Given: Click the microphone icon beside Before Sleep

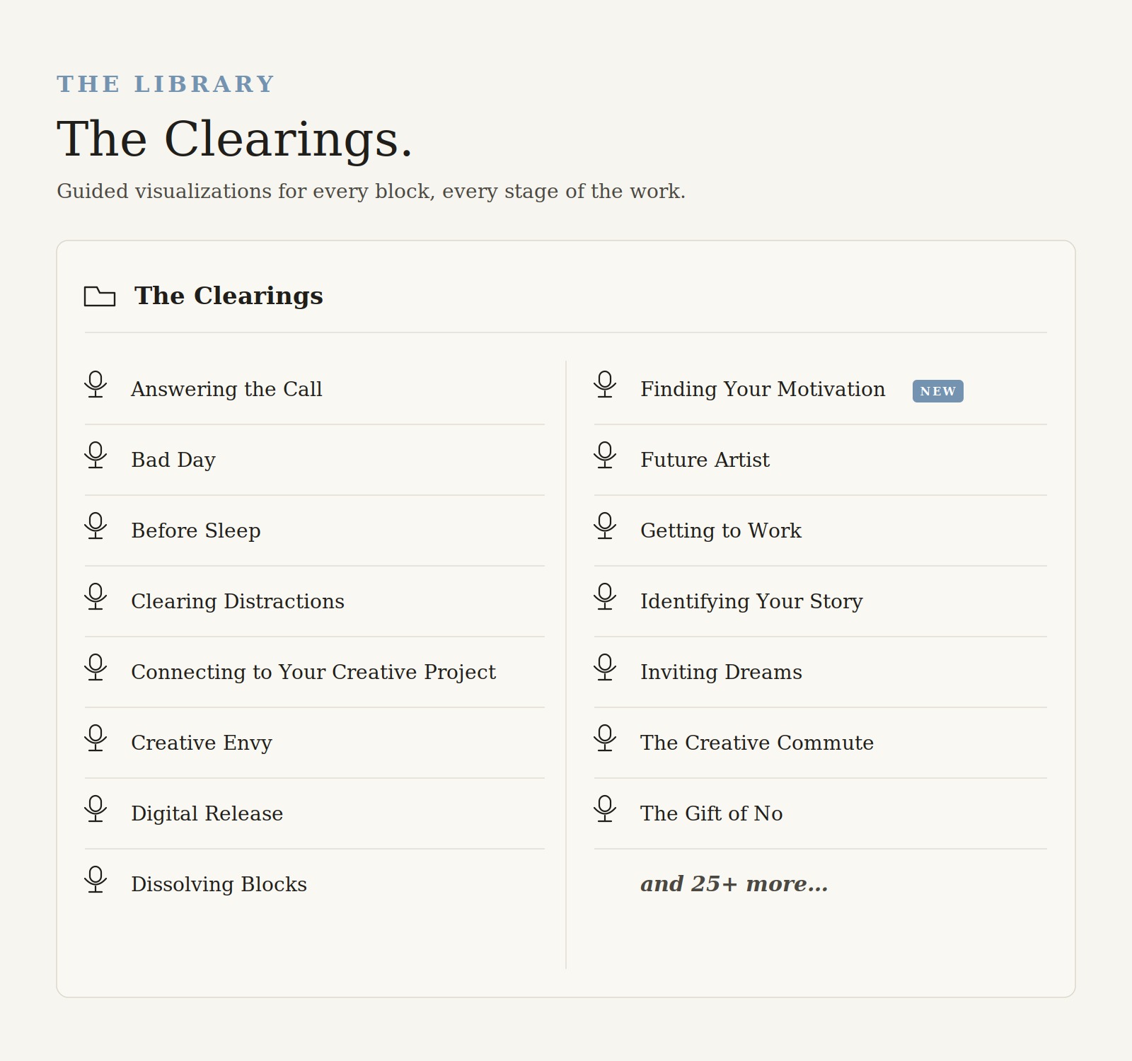Looking at the screenshot, I should click(96, 526).
